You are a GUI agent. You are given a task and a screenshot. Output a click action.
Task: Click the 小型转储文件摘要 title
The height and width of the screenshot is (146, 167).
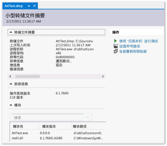click(25, 15)
